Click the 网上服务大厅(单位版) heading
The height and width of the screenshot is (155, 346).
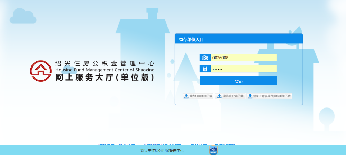coord(104,78)
